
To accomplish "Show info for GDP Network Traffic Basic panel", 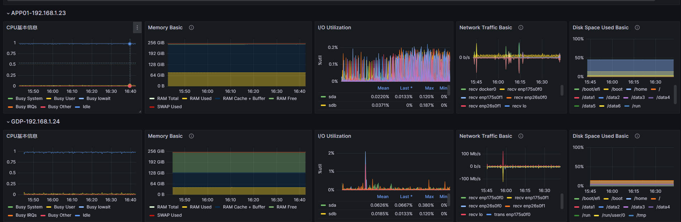I will click(x=521, y=136).
